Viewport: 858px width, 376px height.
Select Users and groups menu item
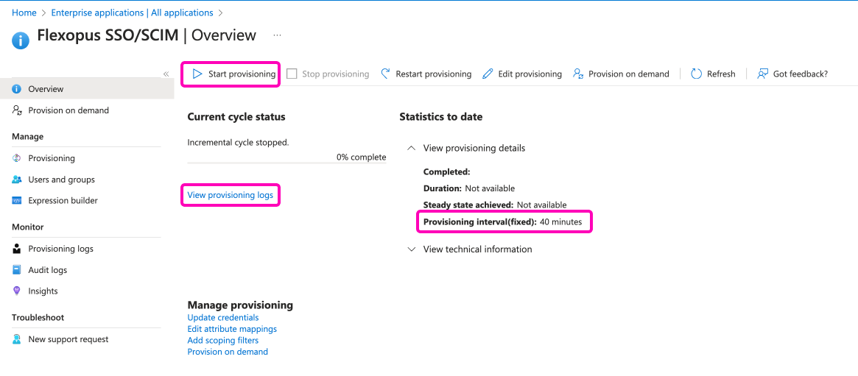(x=61, y=180)
